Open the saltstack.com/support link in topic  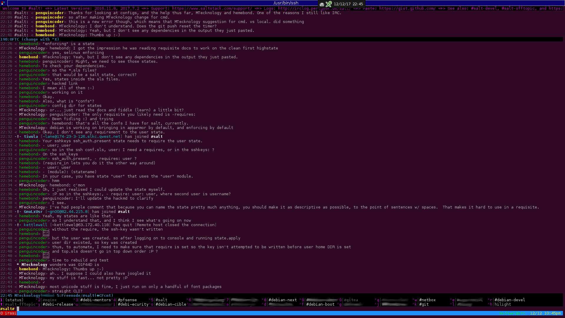(212, 9)
